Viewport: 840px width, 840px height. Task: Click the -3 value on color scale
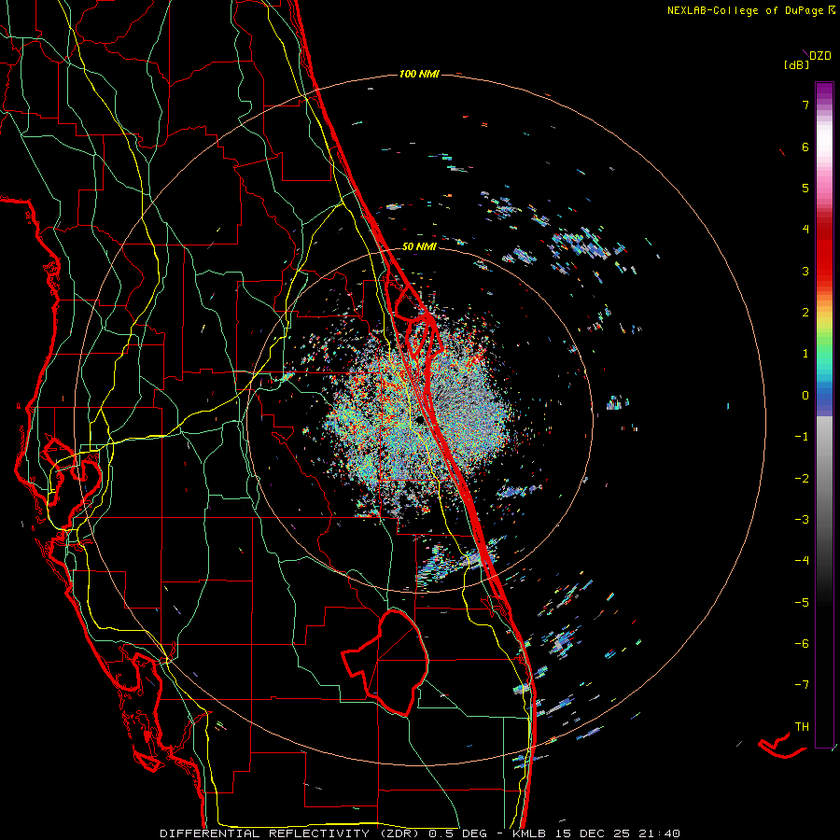tap(802, 520)
